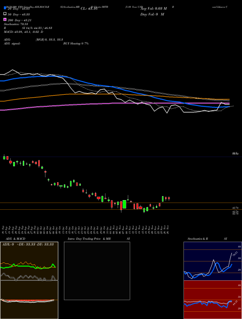Open the ADX indicator chart panel
Screen dimensions: 242x319
pyautogui.click(x=29, y=261)
